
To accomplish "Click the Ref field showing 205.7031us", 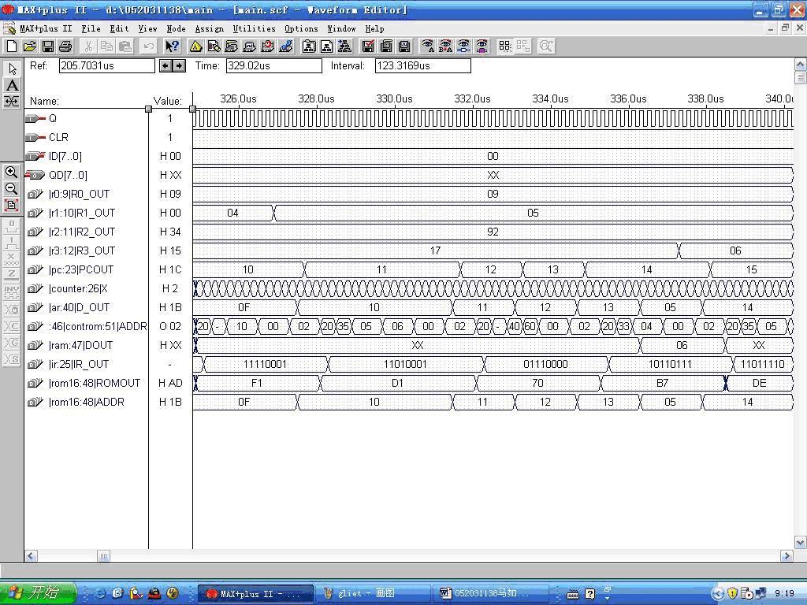I will coord(106,66).
